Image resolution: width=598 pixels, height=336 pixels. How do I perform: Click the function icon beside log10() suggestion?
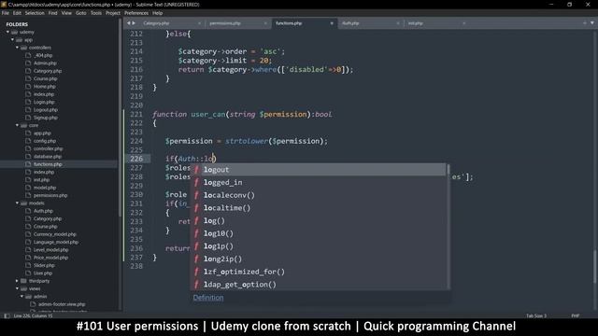pyautogui.click(x=196, y=233)
